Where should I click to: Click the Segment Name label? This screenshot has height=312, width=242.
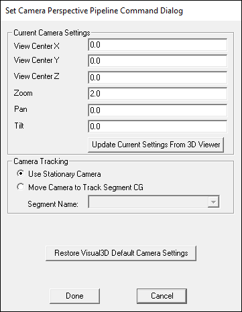click(53, 204)
